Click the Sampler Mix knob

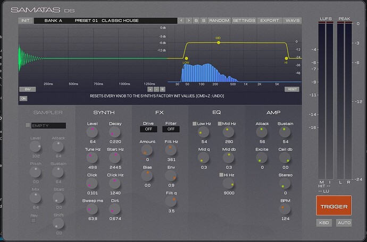[x=35, y=198]
